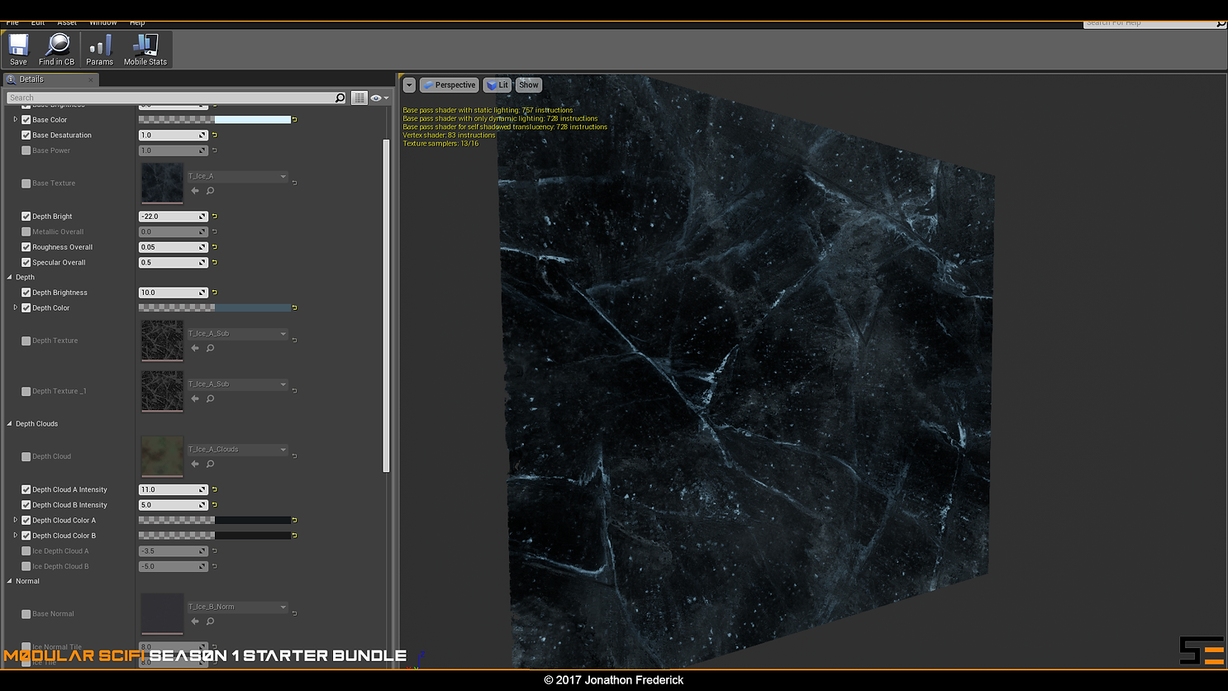Image resolution: width=1228 pixels, height=691 pixels.
Task: Expand the Base Color channels
Action: (x=15, y=120)
